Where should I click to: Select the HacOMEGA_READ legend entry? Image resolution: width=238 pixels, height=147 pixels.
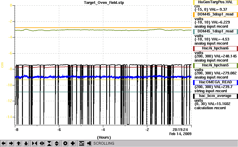coord(215,82)
